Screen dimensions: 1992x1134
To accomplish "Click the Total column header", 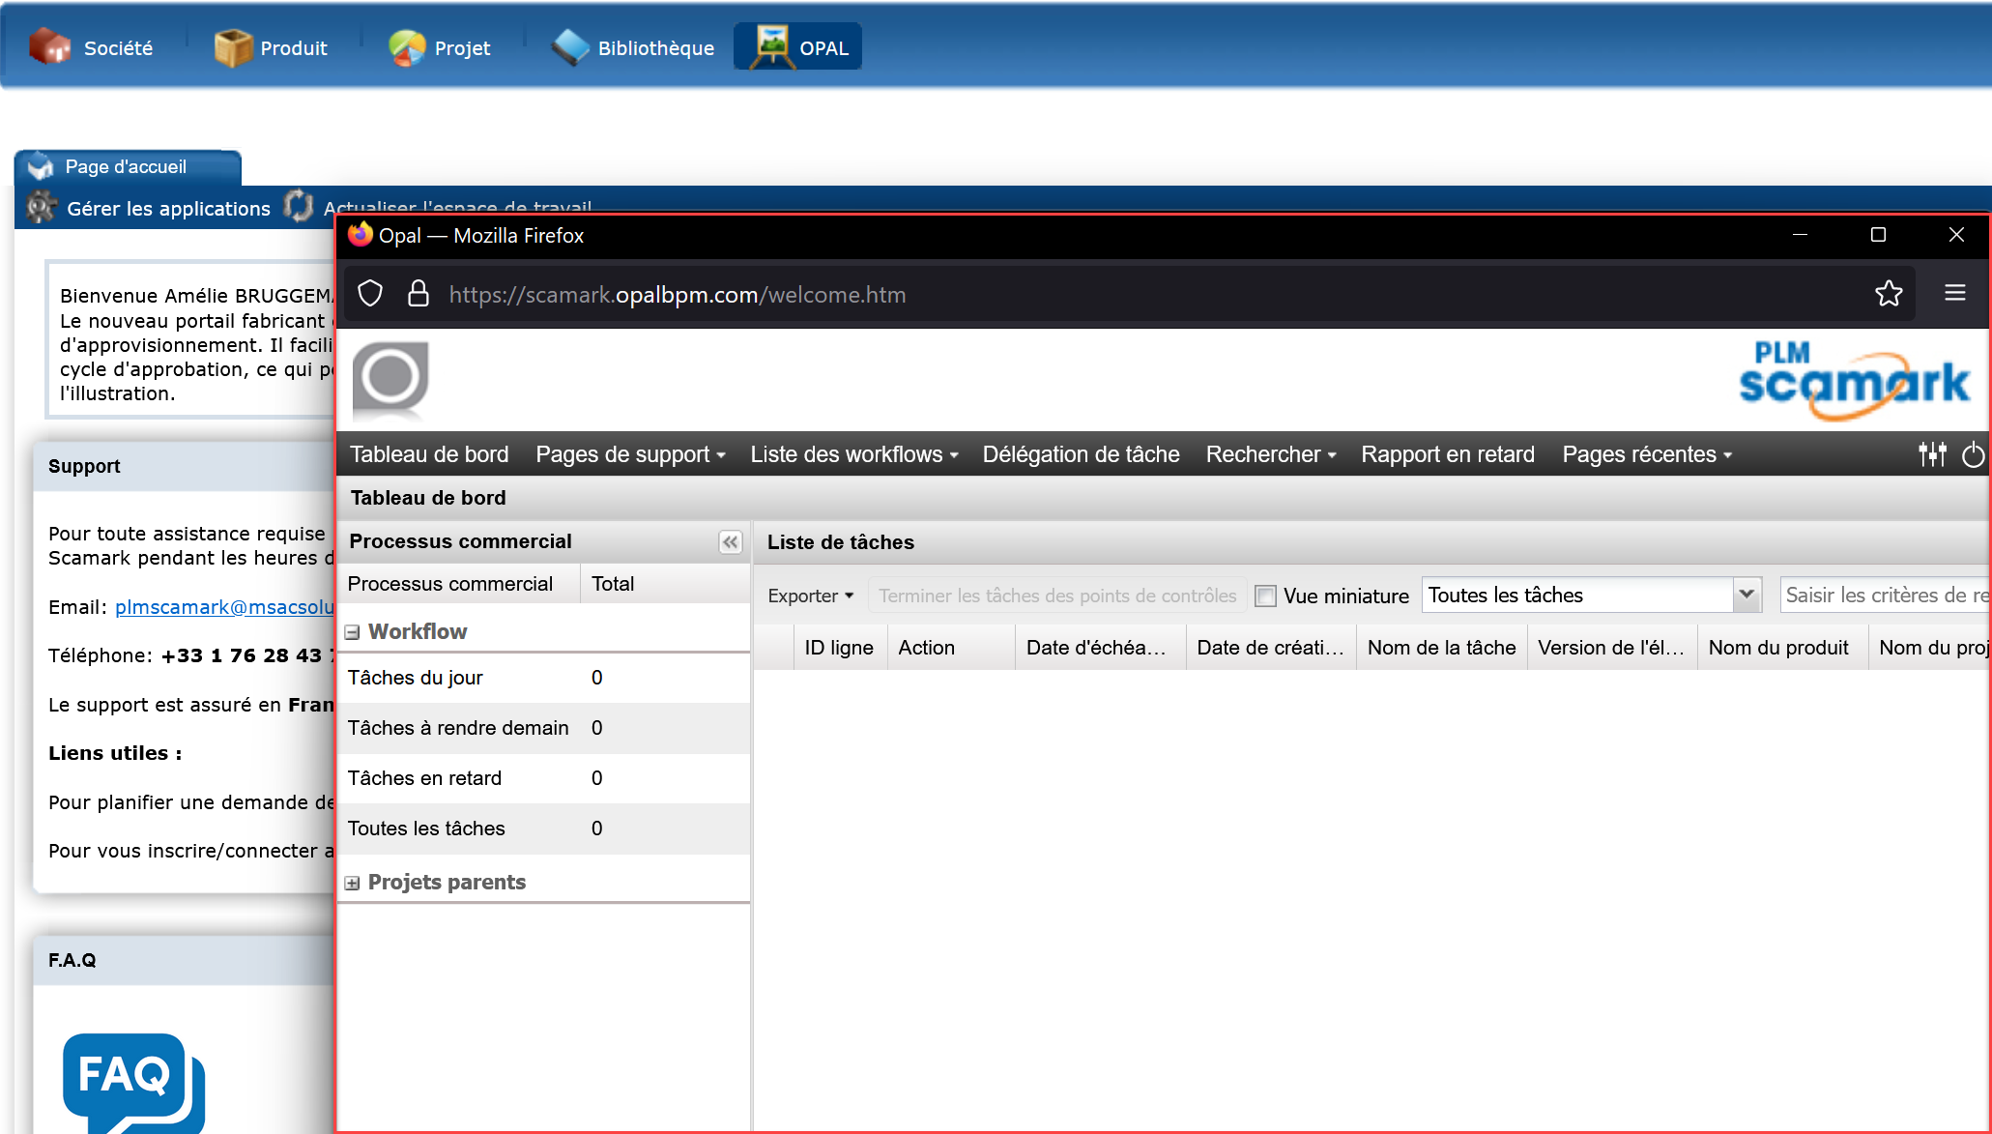I will tap(665, 584).
